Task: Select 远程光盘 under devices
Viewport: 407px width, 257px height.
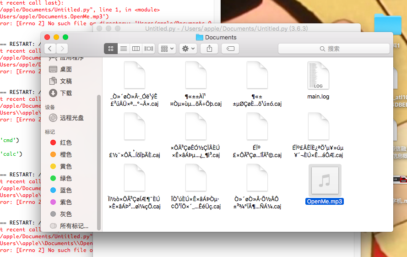Action: click(71, 118)
